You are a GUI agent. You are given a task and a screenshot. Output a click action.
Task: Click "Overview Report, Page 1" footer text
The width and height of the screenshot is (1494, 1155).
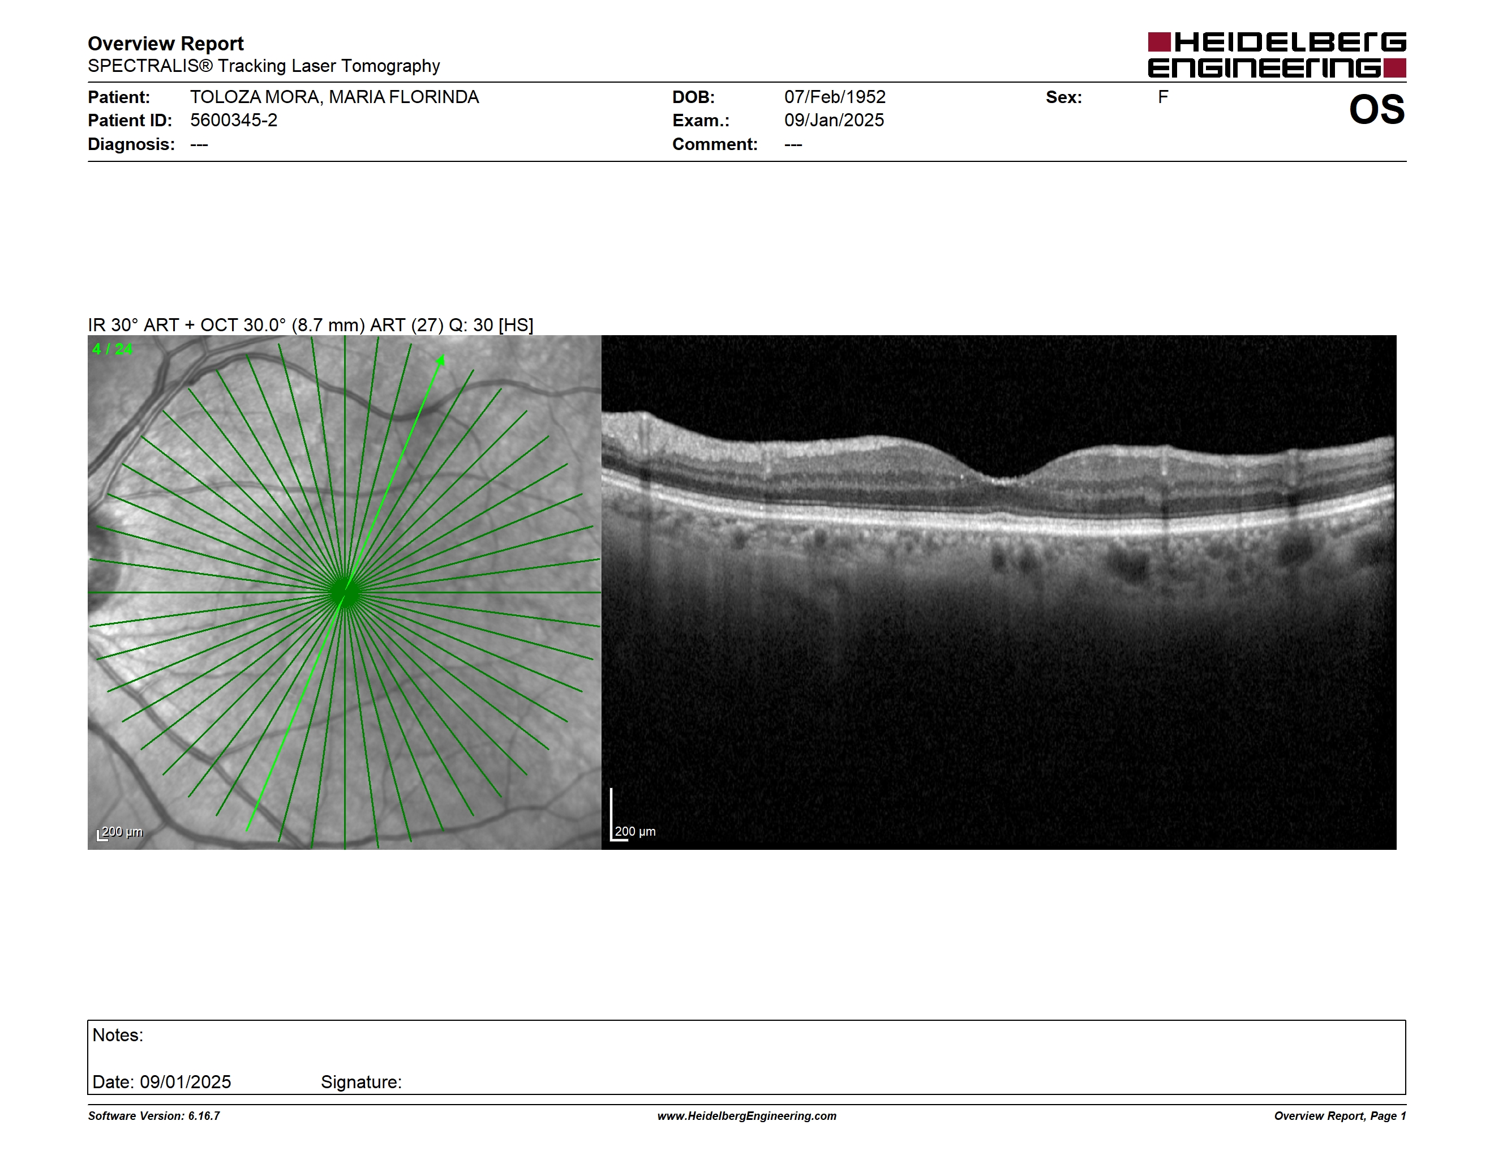click(1340, 1116)
